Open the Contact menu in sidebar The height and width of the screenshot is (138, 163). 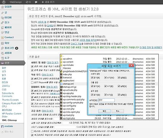click(9, 37)
